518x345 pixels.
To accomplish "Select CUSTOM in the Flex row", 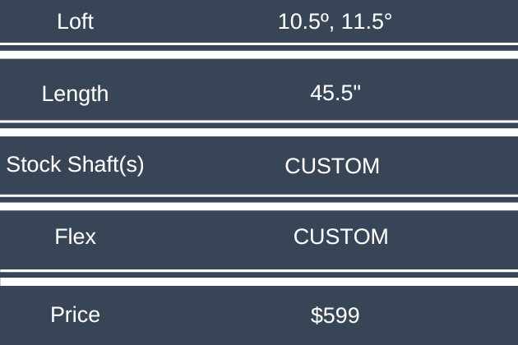I will [x=340, y=237].
